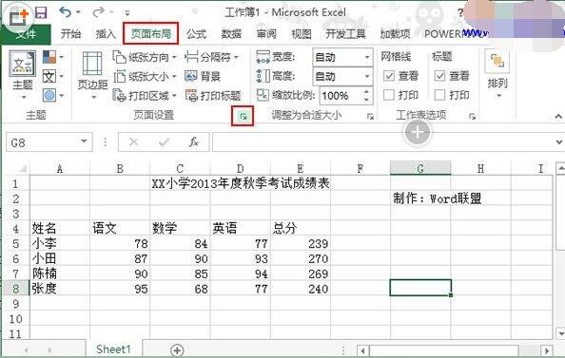Open the Name Box dropdown arrow
The width and height of the screenshot is (565, 358).
click(x=84, y=141)
